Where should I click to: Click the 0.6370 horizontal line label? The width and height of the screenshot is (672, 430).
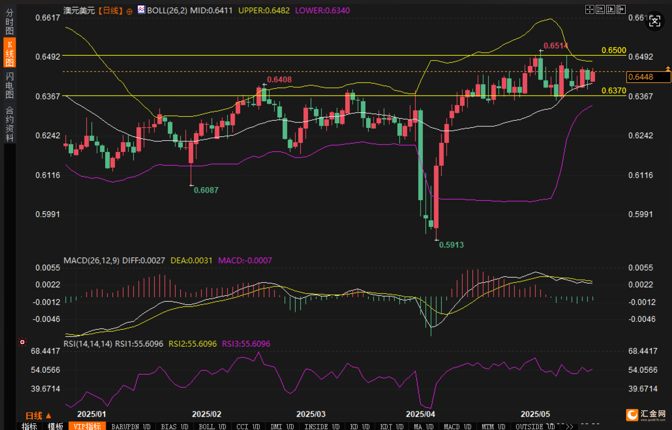click(x=614, y=91)
